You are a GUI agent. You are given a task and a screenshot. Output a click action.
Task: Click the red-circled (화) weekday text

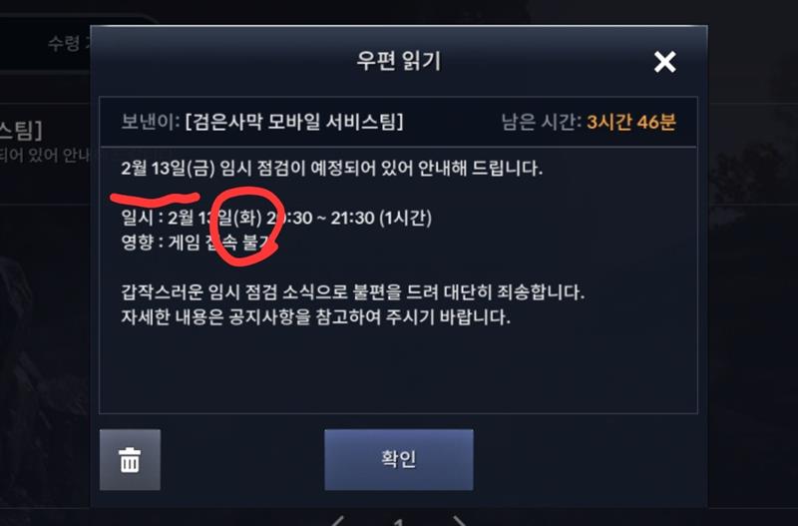click(x=247, y=218)
